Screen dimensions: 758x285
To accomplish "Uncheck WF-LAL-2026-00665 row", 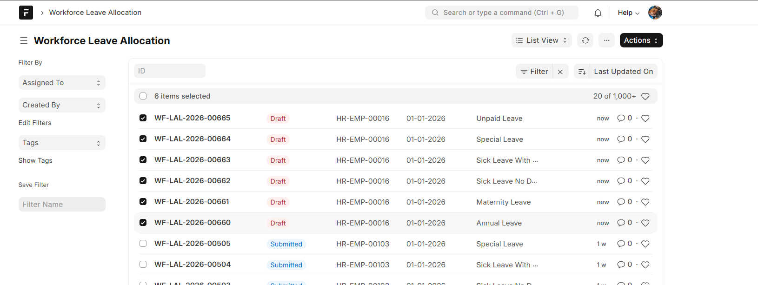I will pos(143,118).
